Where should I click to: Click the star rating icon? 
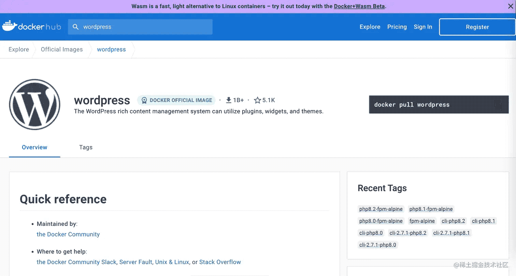pyautogui.click(x=257, y=100)
